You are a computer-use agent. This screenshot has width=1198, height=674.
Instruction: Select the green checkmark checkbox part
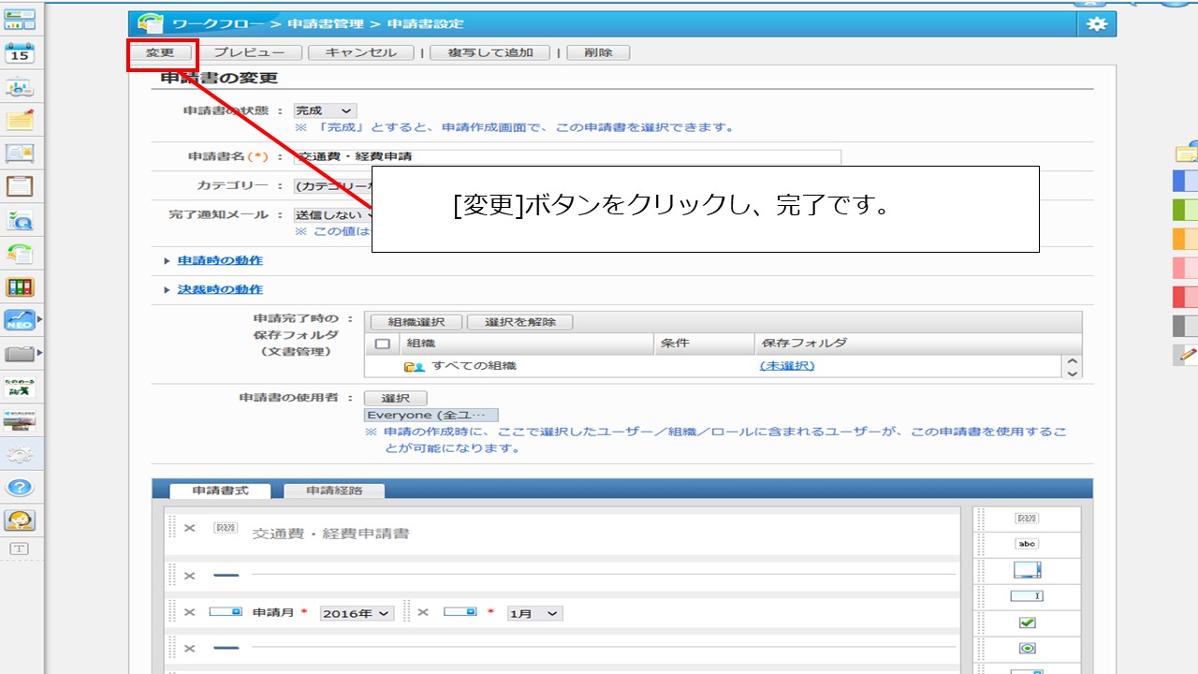(x=1027, y=623)
